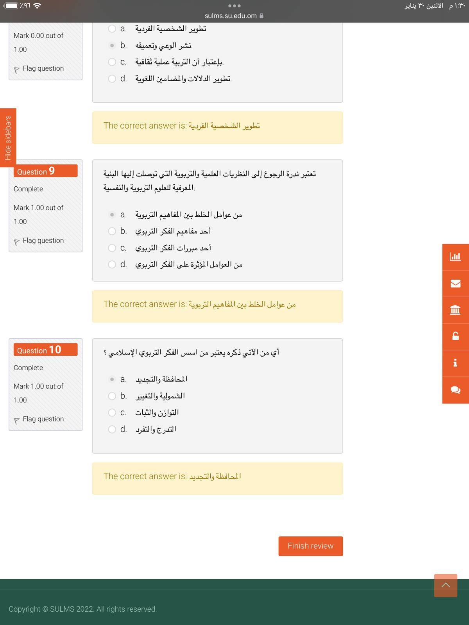Viewport: 469px width, 625px height.
Task: Select option c for Question 10
Action: [112, 412]
